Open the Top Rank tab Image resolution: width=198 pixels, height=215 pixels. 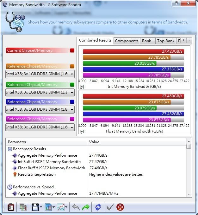[x=166, y=41]
